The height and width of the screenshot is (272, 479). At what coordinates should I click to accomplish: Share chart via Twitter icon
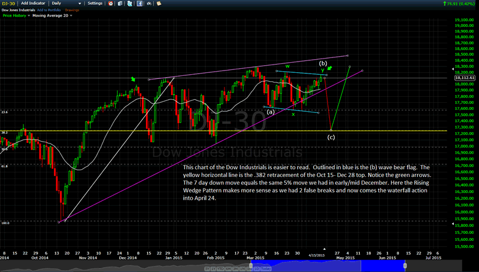click(130, 4)
